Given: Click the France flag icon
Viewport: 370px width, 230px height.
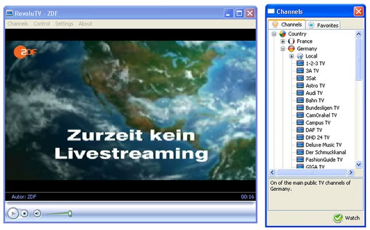Looking at the screenshot, I should 291,41.
